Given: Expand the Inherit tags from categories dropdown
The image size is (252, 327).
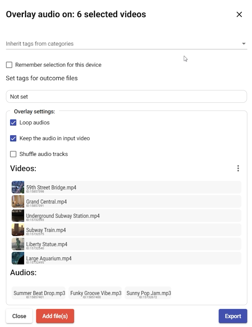Looking at the screenshot, I should coord(122,44).
